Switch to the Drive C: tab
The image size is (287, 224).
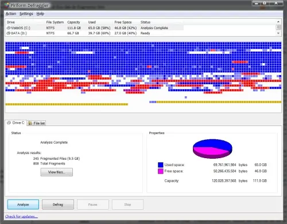[16, 123]
